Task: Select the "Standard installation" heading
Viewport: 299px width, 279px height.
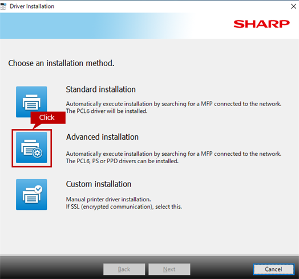Action: pos(100,90)
